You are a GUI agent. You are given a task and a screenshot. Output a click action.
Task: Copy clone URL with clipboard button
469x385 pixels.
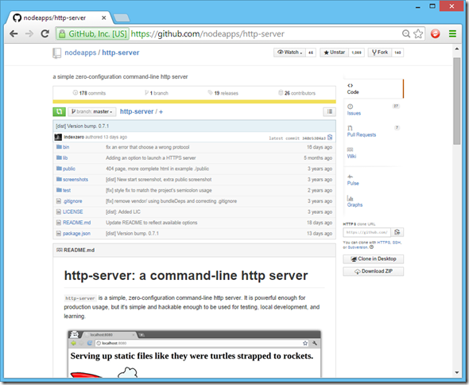(397, 232)
